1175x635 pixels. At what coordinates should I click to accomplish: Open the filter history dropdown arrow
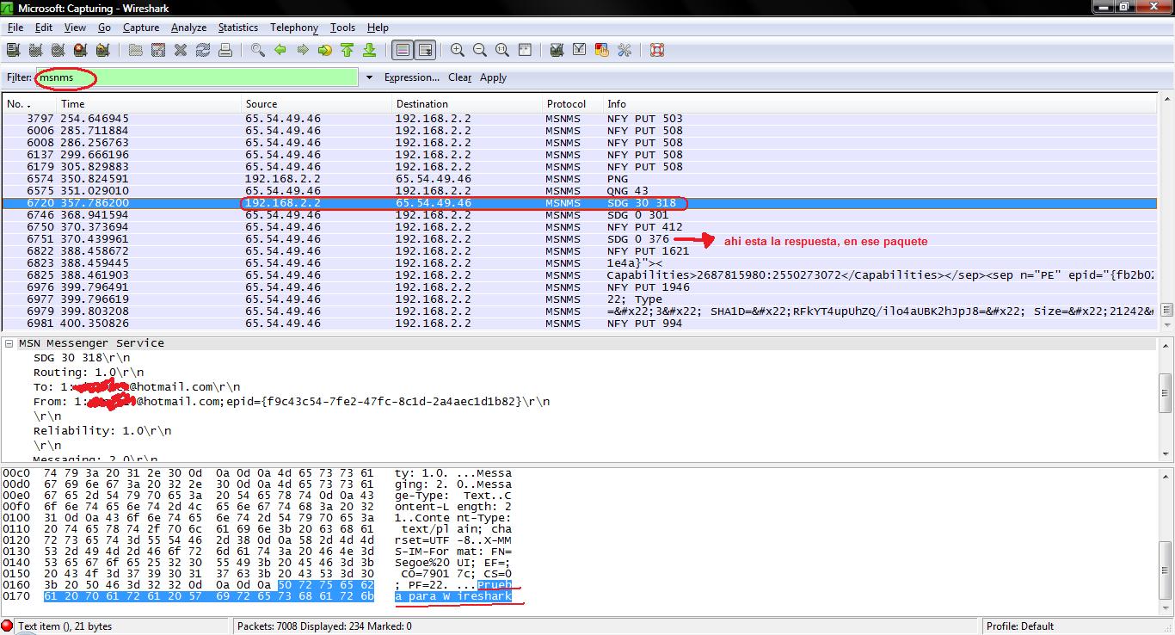click(369, 77)
